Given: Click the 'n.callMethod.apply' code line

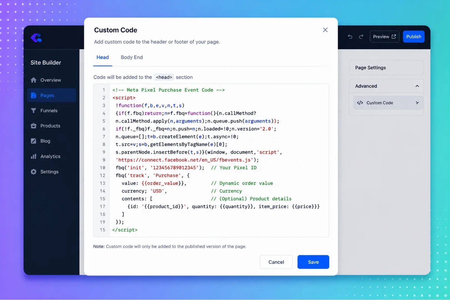Looking at the screenshot, I should [197, 121].
